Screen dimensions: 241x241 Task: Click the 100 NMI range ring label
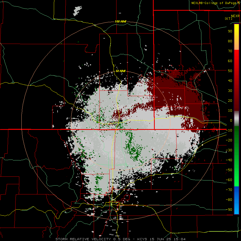pyautogui.click(x=120, y=21)
